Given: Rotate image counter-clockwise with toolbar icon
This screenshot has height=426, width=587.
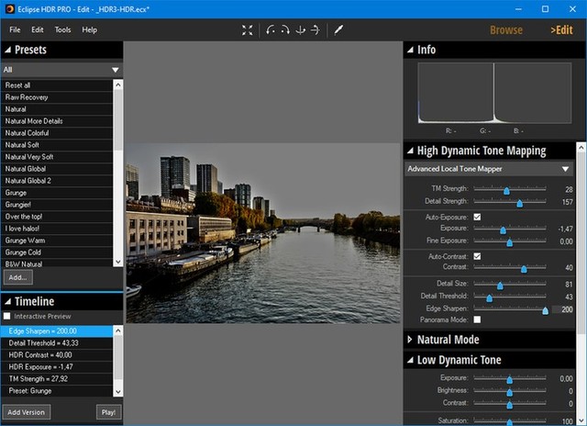Looking at the screenshot, I should coord(271,30).
